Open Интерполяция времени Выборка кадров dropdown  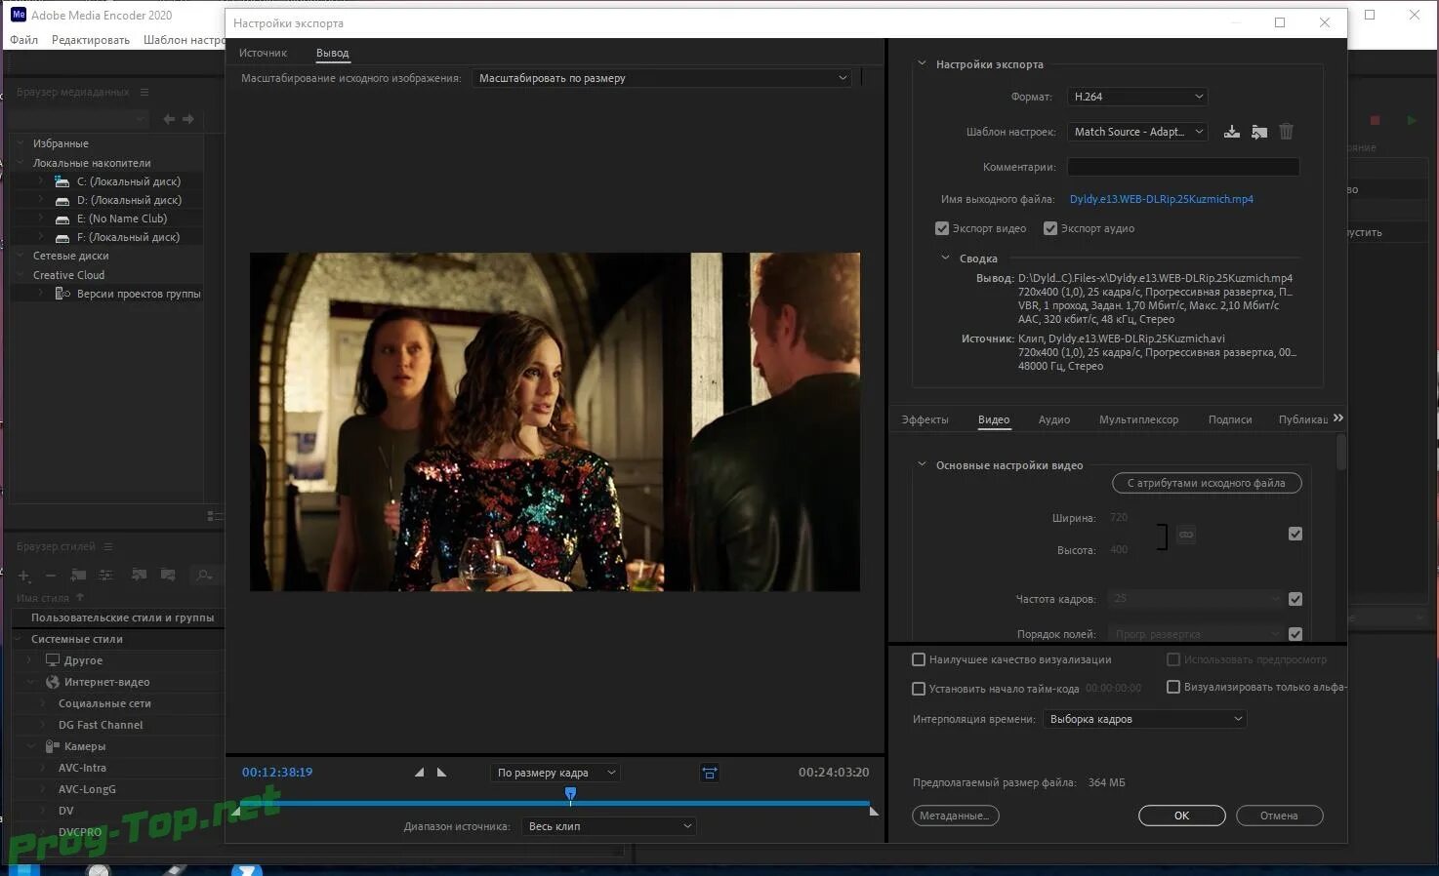[1144, 719]
